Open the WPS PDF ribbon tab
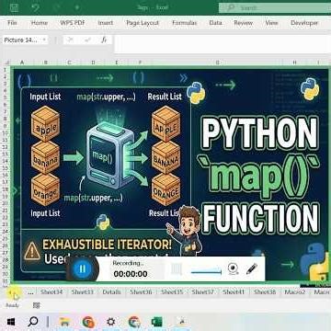This screenshot has width=331, height=331. point(73,23)
